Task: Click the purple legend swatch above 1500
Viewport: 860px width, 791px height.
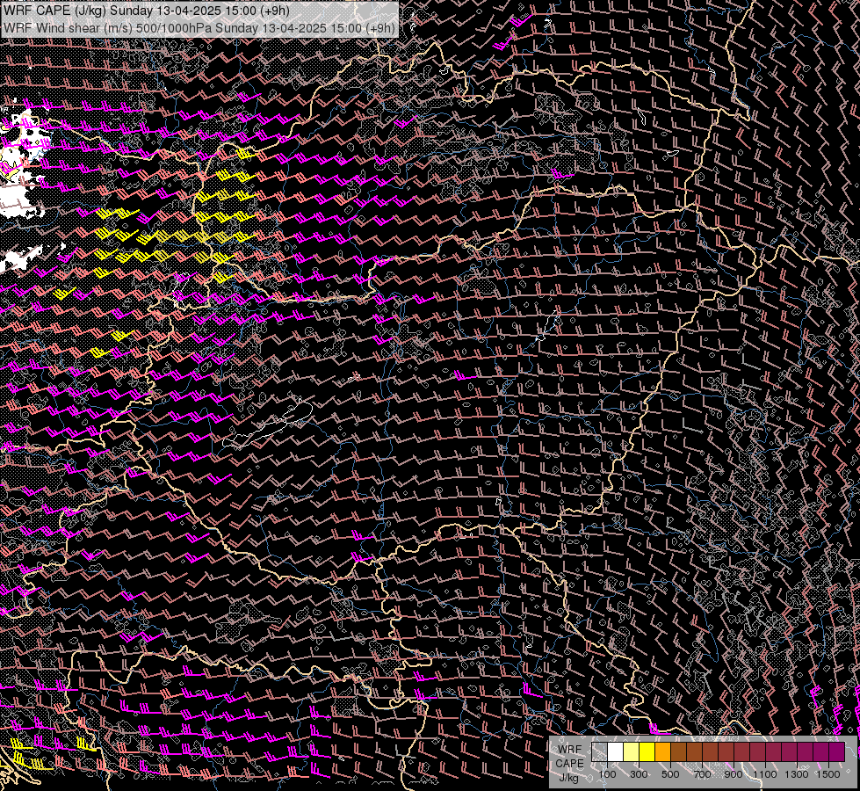Action: [x=837, y=751]
